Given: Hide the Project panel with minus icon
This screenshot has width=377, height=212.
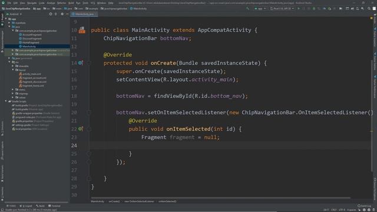Looking at the screenshot, I should 67,14.
